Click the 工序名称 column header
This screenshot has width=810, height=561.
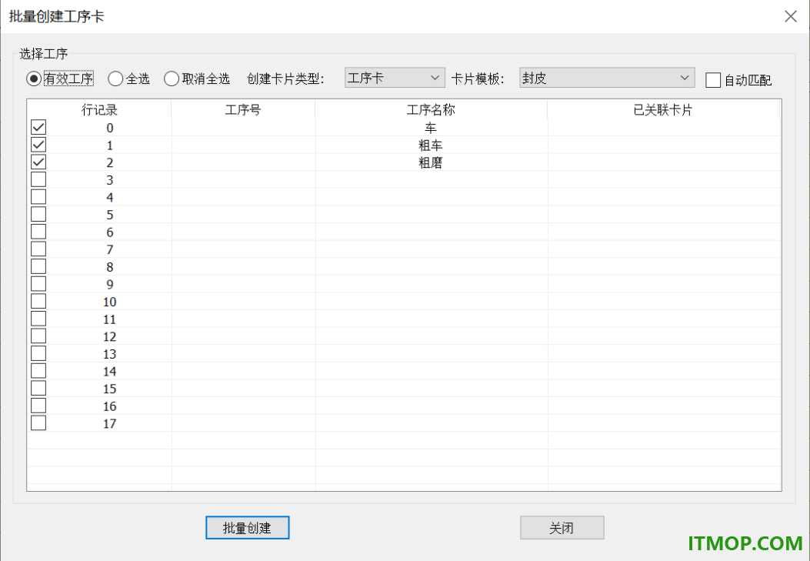coord(431,109)
